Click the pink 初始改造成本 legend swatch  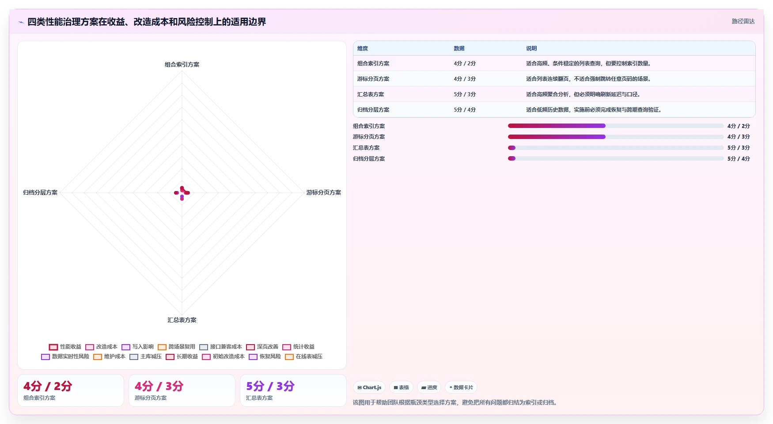pyautogui.click(x=206, y=356)
